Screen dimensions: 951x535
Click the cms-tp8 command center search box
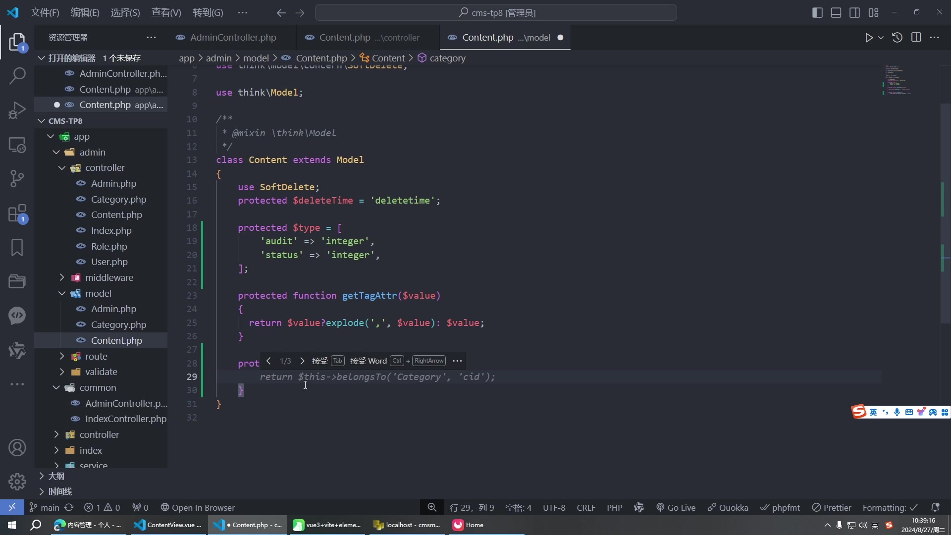click(x=496, y=13)
